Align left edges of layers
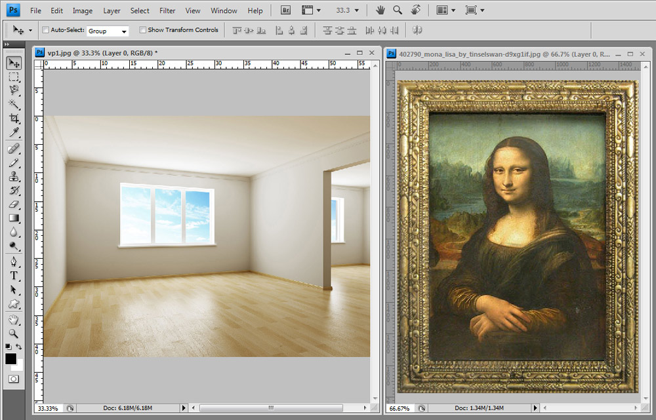656x420 pixels. [x=279, y=30]
